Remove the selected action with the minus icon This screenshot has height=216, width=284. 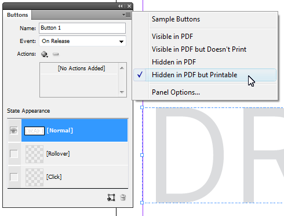pos(56,54)
